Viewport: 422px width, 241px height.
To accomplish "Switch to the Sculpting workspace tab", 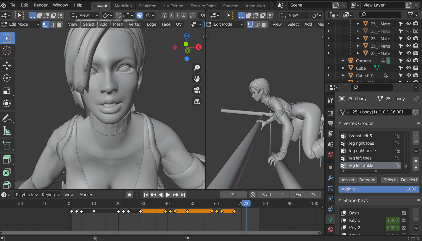I will pyautogui.click(x=147, y=6).
